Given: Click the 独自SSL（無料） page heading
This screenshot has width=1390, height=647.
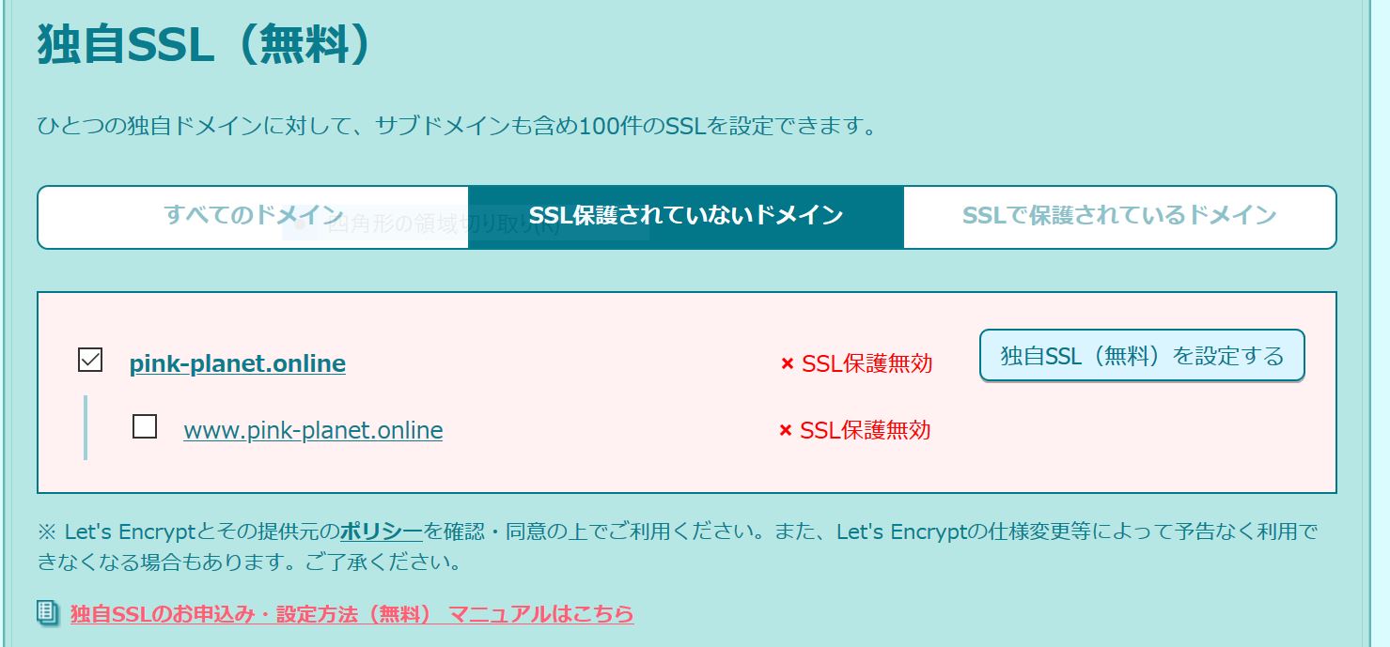Looking at the screenshot, I should pos(205,44).
